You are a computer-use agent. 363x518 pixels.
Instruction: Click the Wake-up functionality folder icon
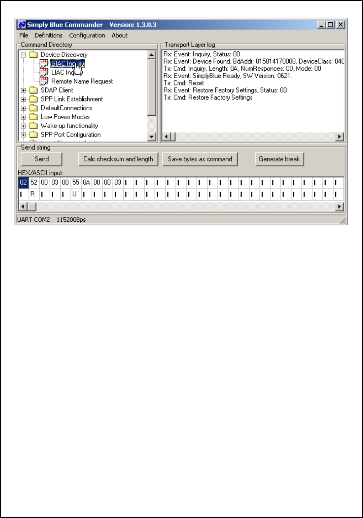click(x=33, y=126)
